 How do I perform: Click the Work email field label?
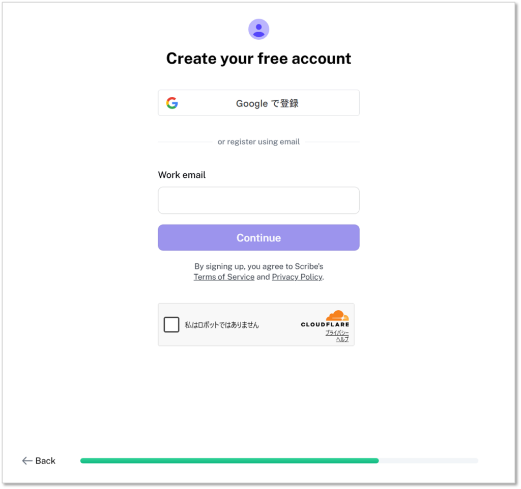tap(182, 175)
